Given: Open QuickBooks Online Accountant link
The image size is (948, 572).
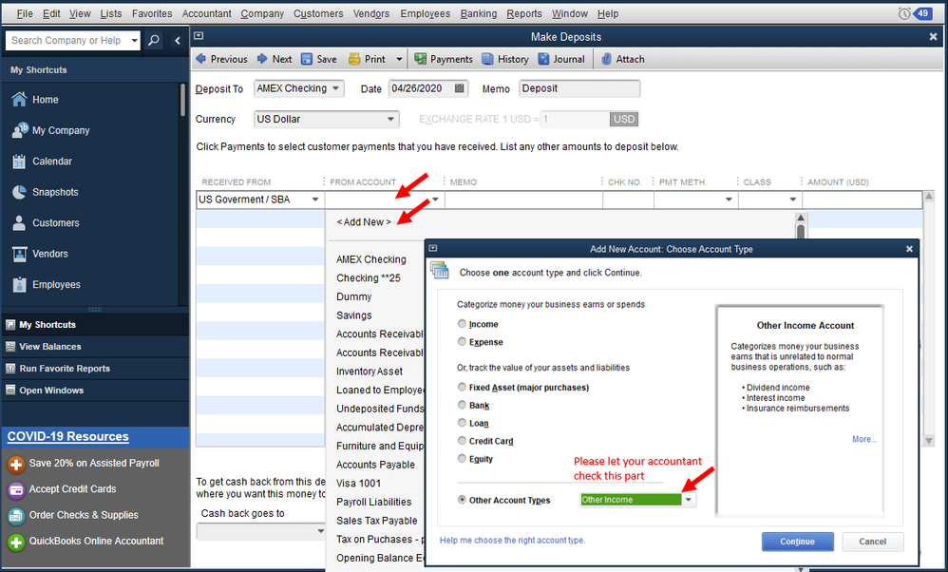Looking at the screenshot, I should click(x=96, y=542).
